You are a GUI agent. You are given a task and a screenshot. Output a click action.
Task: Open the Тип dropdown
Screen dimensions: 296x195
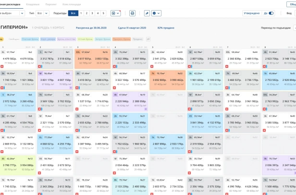43,13
